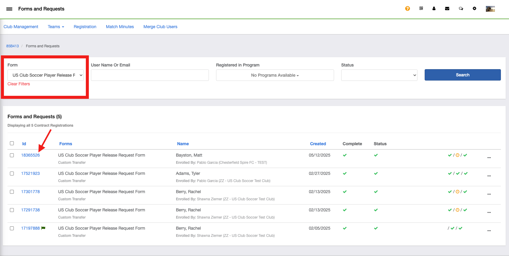Image resolution: width=509 pixels, height=256 pixels.
Task: Open the mail envelope icon
Action: (447, 9)
